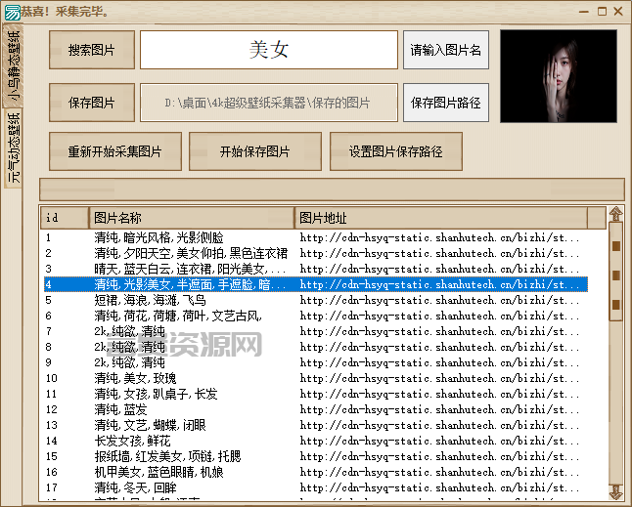Sort by the id column header
Screen dimensions: 632x507
[65, 218]
